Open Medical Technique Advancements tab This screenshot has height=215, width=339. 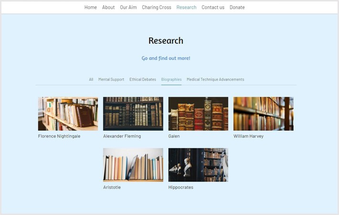coord(215,79)
